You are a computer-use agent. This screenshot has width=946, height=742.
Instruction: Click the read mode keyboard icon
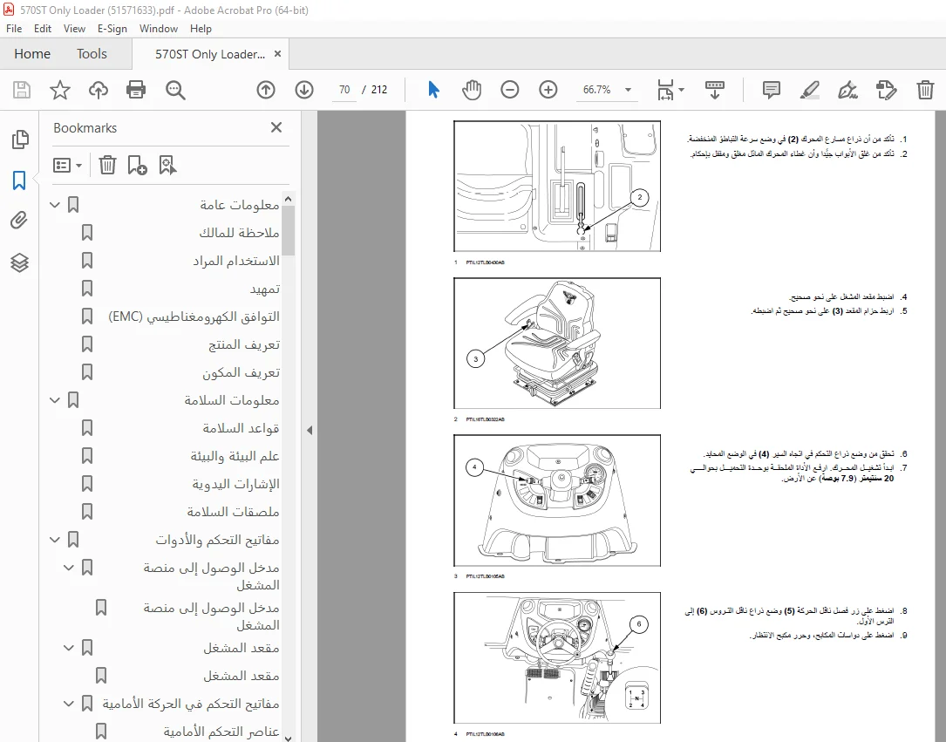pyautogui.click(x=715, y=90)
